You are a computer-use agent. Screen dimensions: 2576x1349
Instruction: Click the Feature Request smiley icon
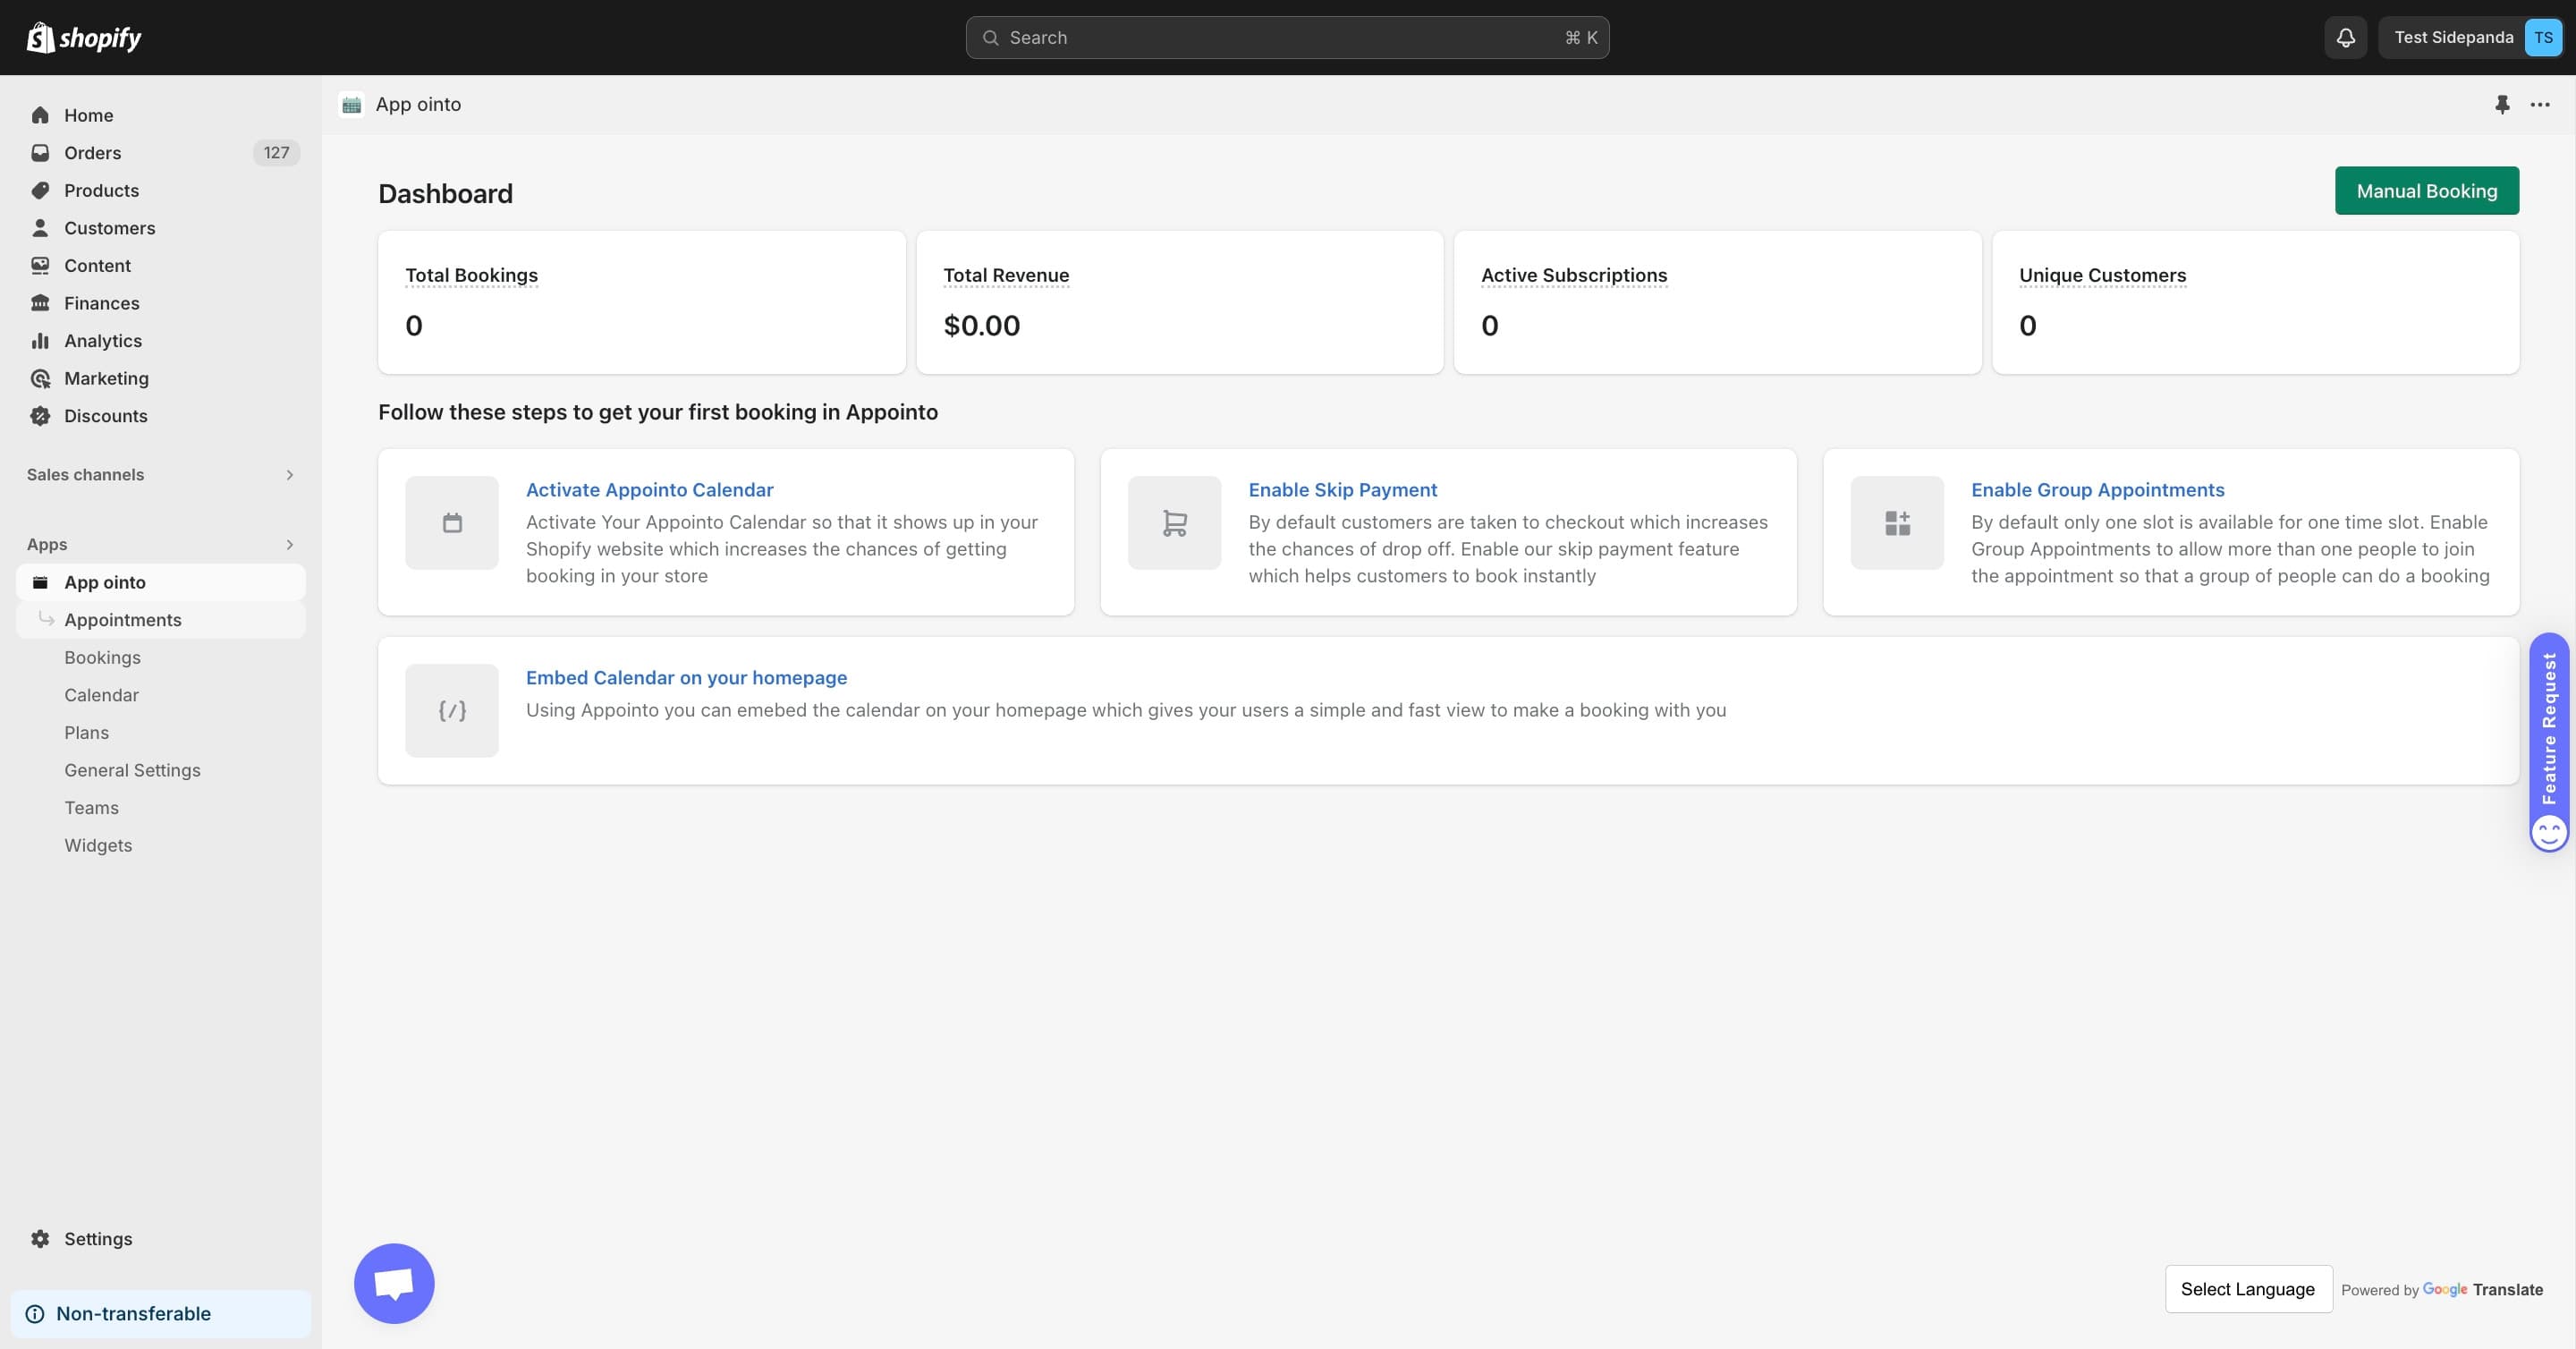2549,832
